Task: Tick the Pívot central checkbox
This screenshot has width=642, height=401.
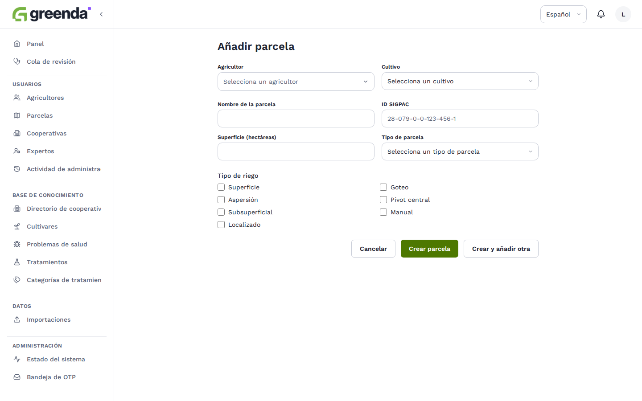Action: pyautogui.click(x=383, y=200)
